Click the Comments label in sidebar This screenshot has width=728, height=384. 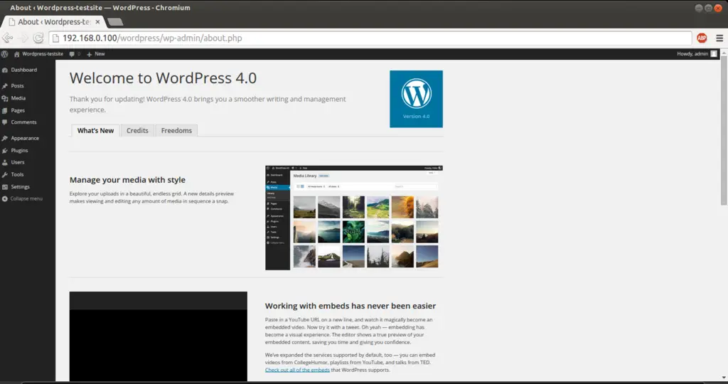coord(23,122)
